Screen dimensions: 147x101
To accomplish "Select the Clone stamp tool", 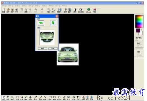I will tap(74, 98).
